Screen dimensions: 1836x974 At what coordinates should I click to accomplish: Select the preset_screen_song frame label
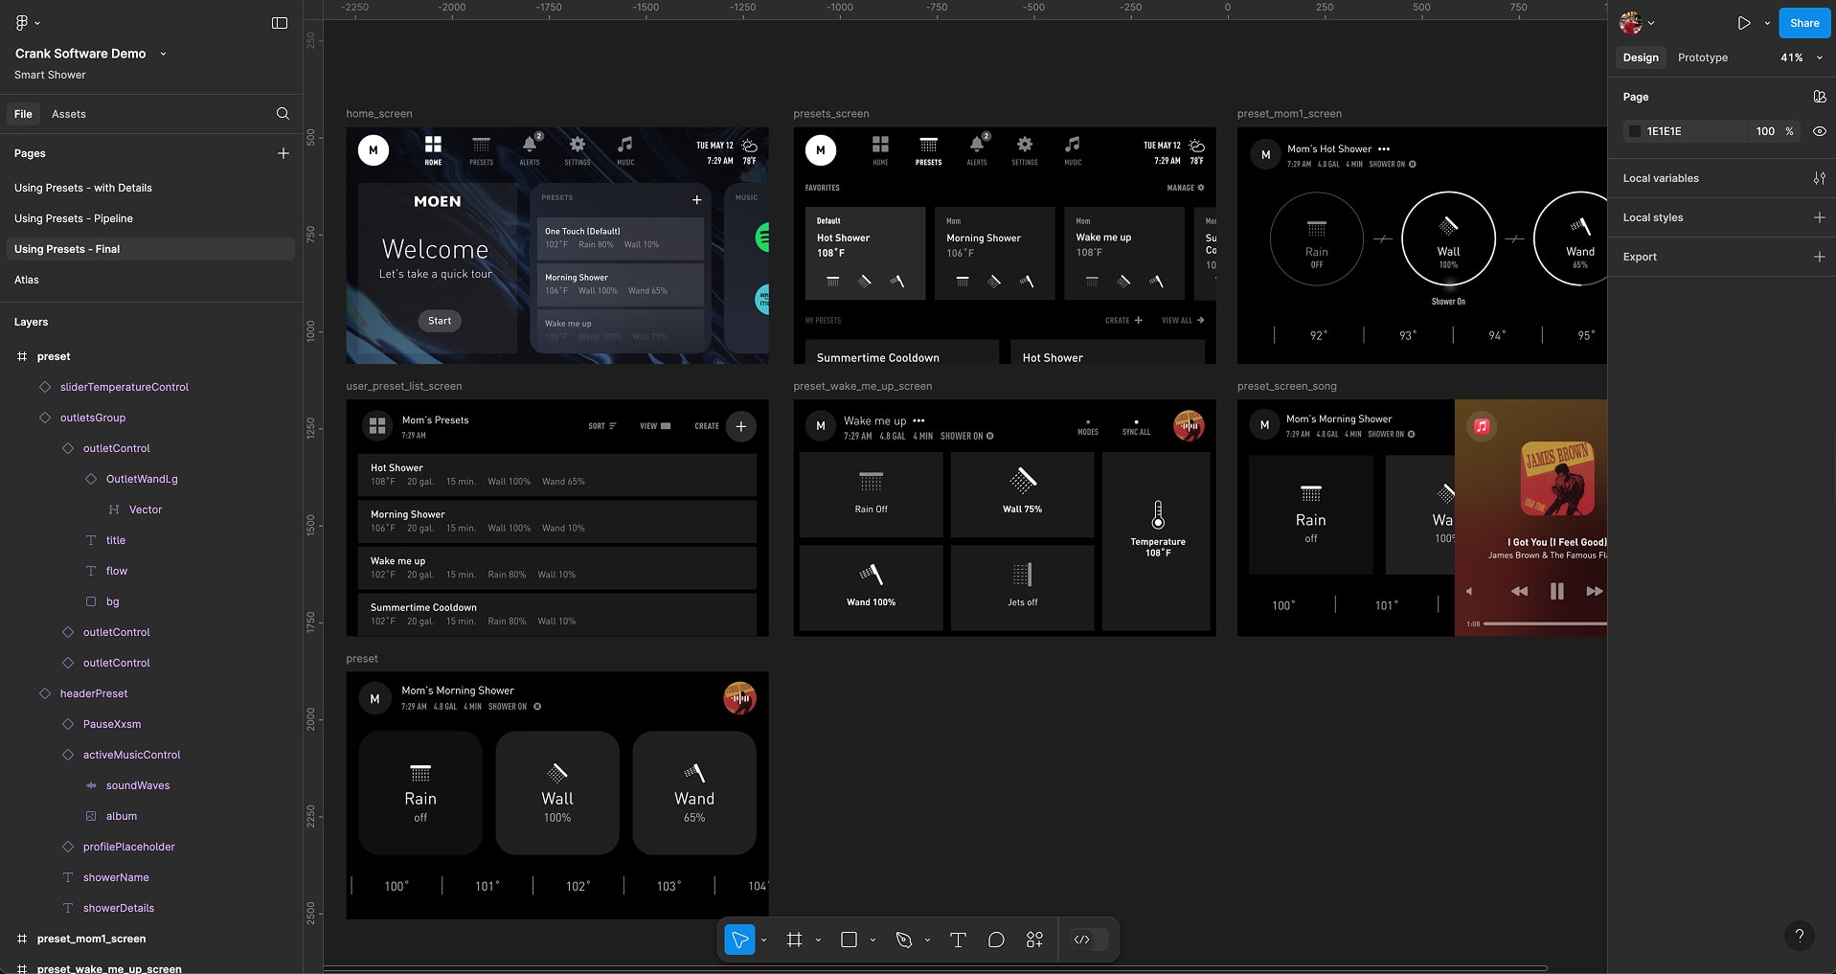click(x=1287, y=387)
